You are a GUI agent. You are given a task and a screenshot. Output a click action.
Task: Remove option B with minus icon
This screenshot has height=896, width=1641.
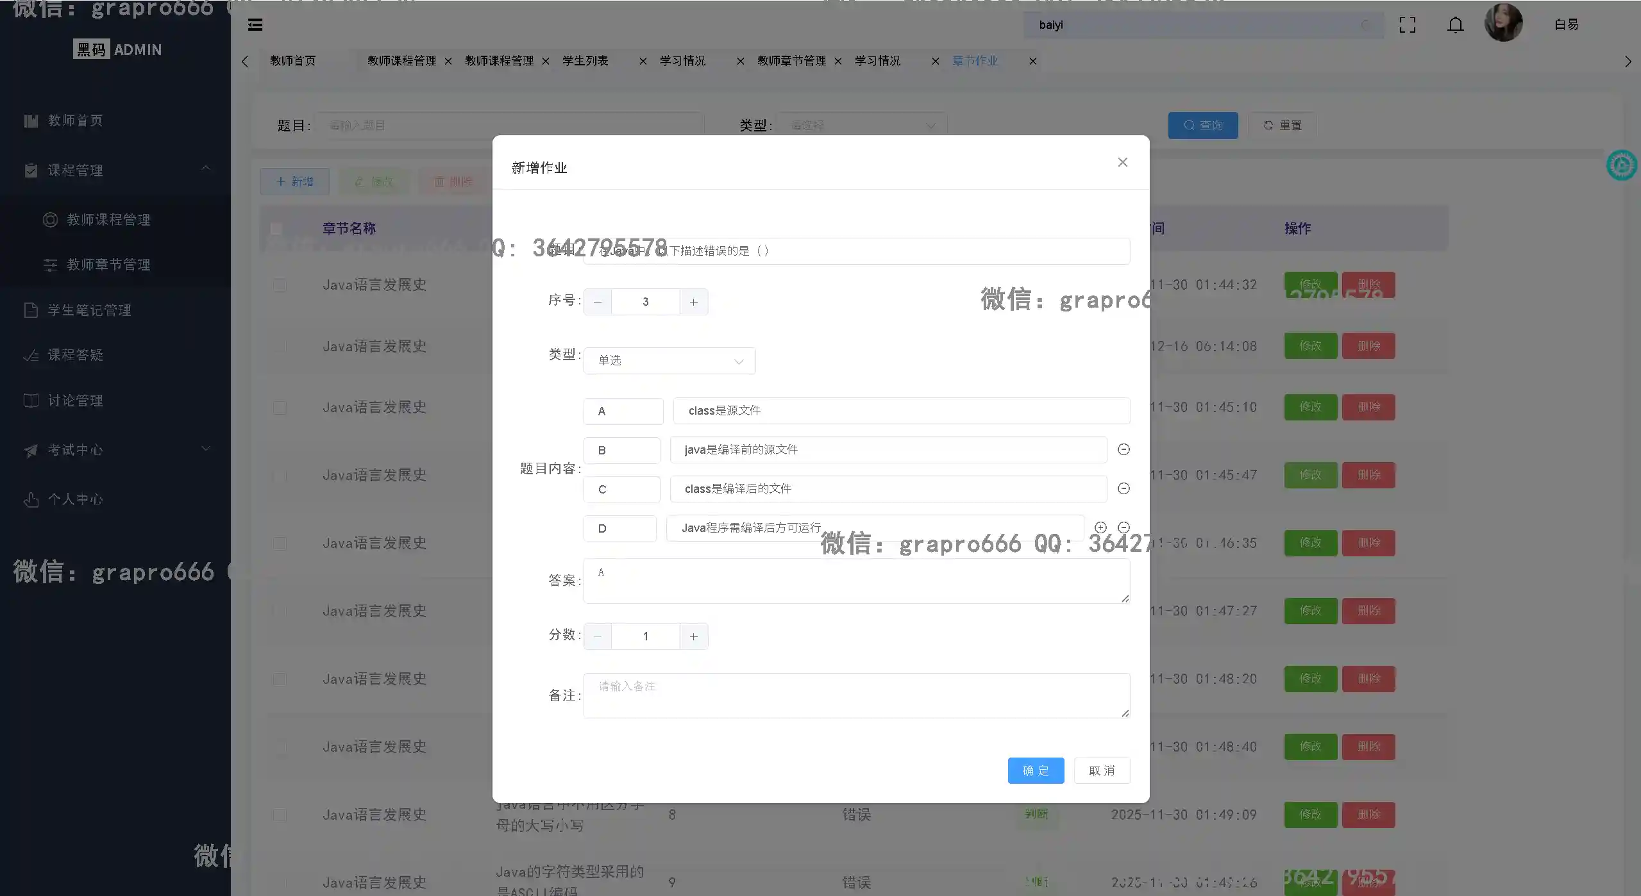tap(1123, 450)
